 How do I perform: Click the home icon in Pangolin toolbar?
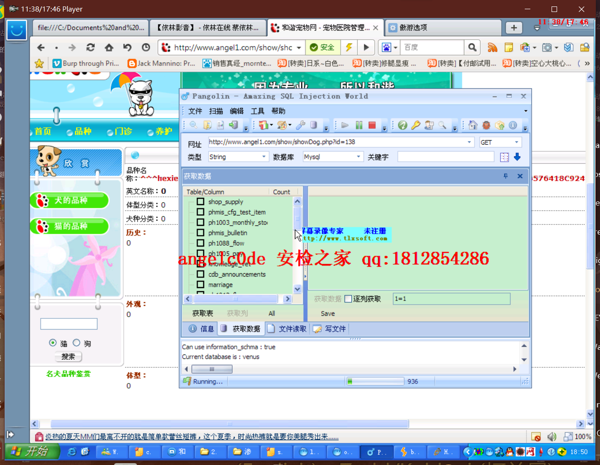(473, 125)
